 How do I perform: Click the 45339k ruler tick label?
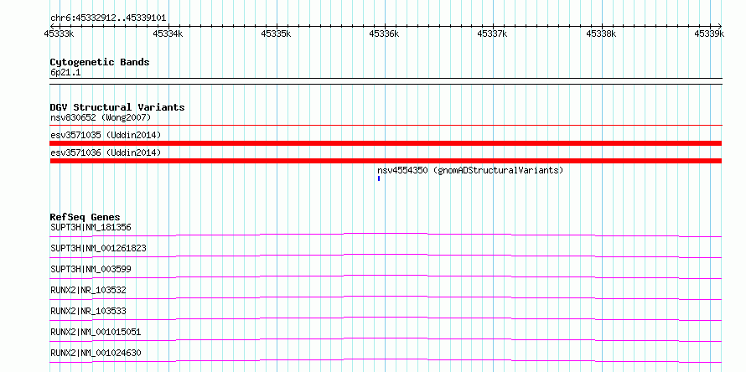(x=709, y=34)
